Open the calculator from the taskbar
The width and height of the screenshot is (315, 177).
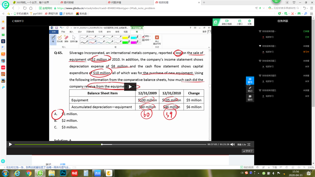[86, 173]
